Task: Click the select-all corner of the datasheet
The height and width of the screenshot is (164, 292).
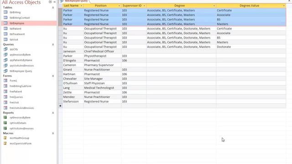Action: pos(60,6)
